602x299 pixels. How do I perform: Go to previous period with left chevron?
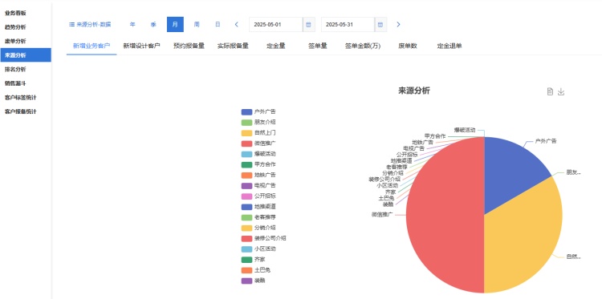237,25
